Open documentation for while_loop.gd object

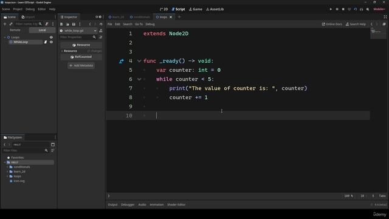pos(101,30)
